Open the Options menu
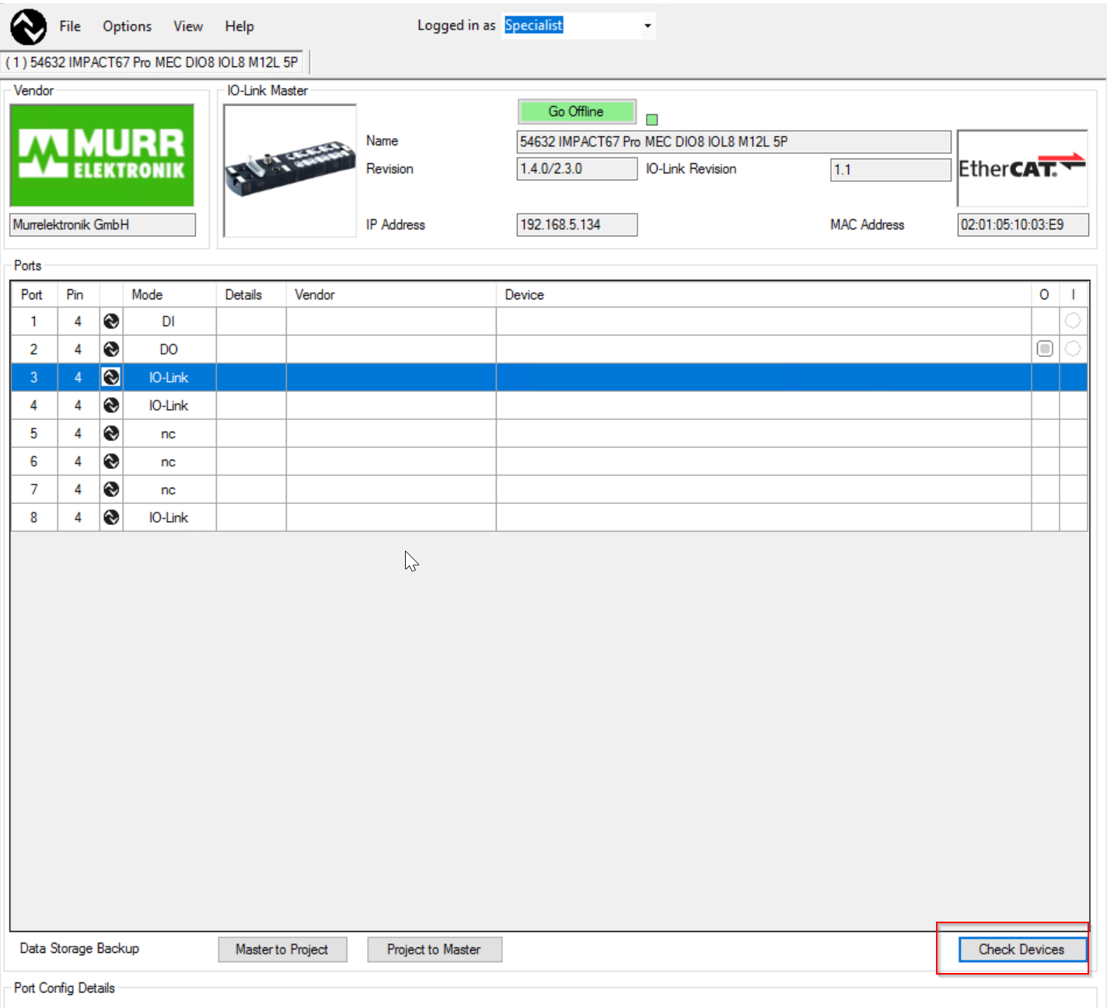 point(127,26)
